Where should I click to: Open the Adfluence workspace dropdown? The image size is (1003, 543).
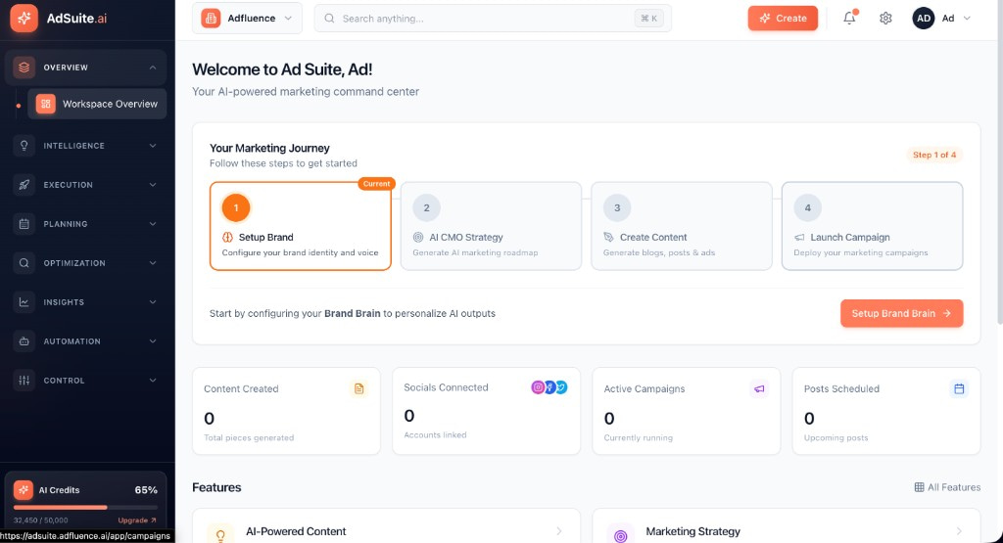coord(248,18)
